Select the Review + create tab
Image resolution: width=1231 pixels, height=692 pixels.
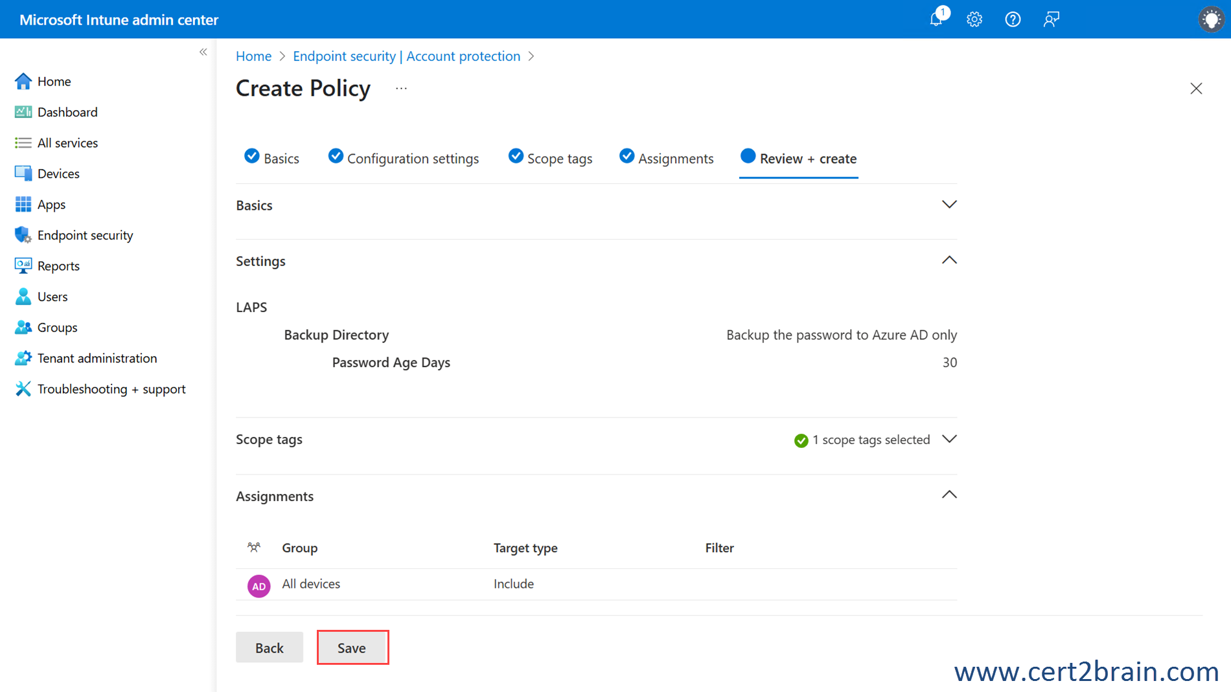799,158
